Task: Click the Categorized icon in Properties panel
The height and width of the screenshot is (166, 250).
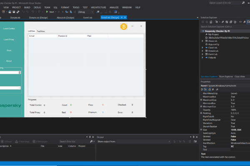Action: point(202,90)
